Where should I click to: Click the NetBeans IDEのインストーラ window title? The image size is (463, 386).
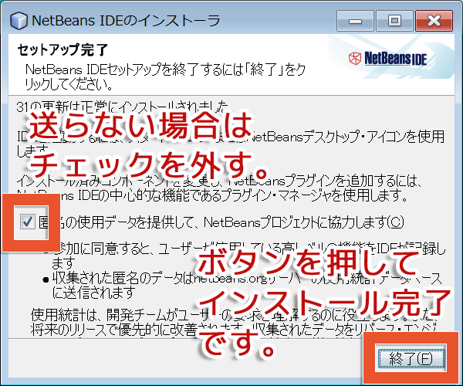coord(126,21)
